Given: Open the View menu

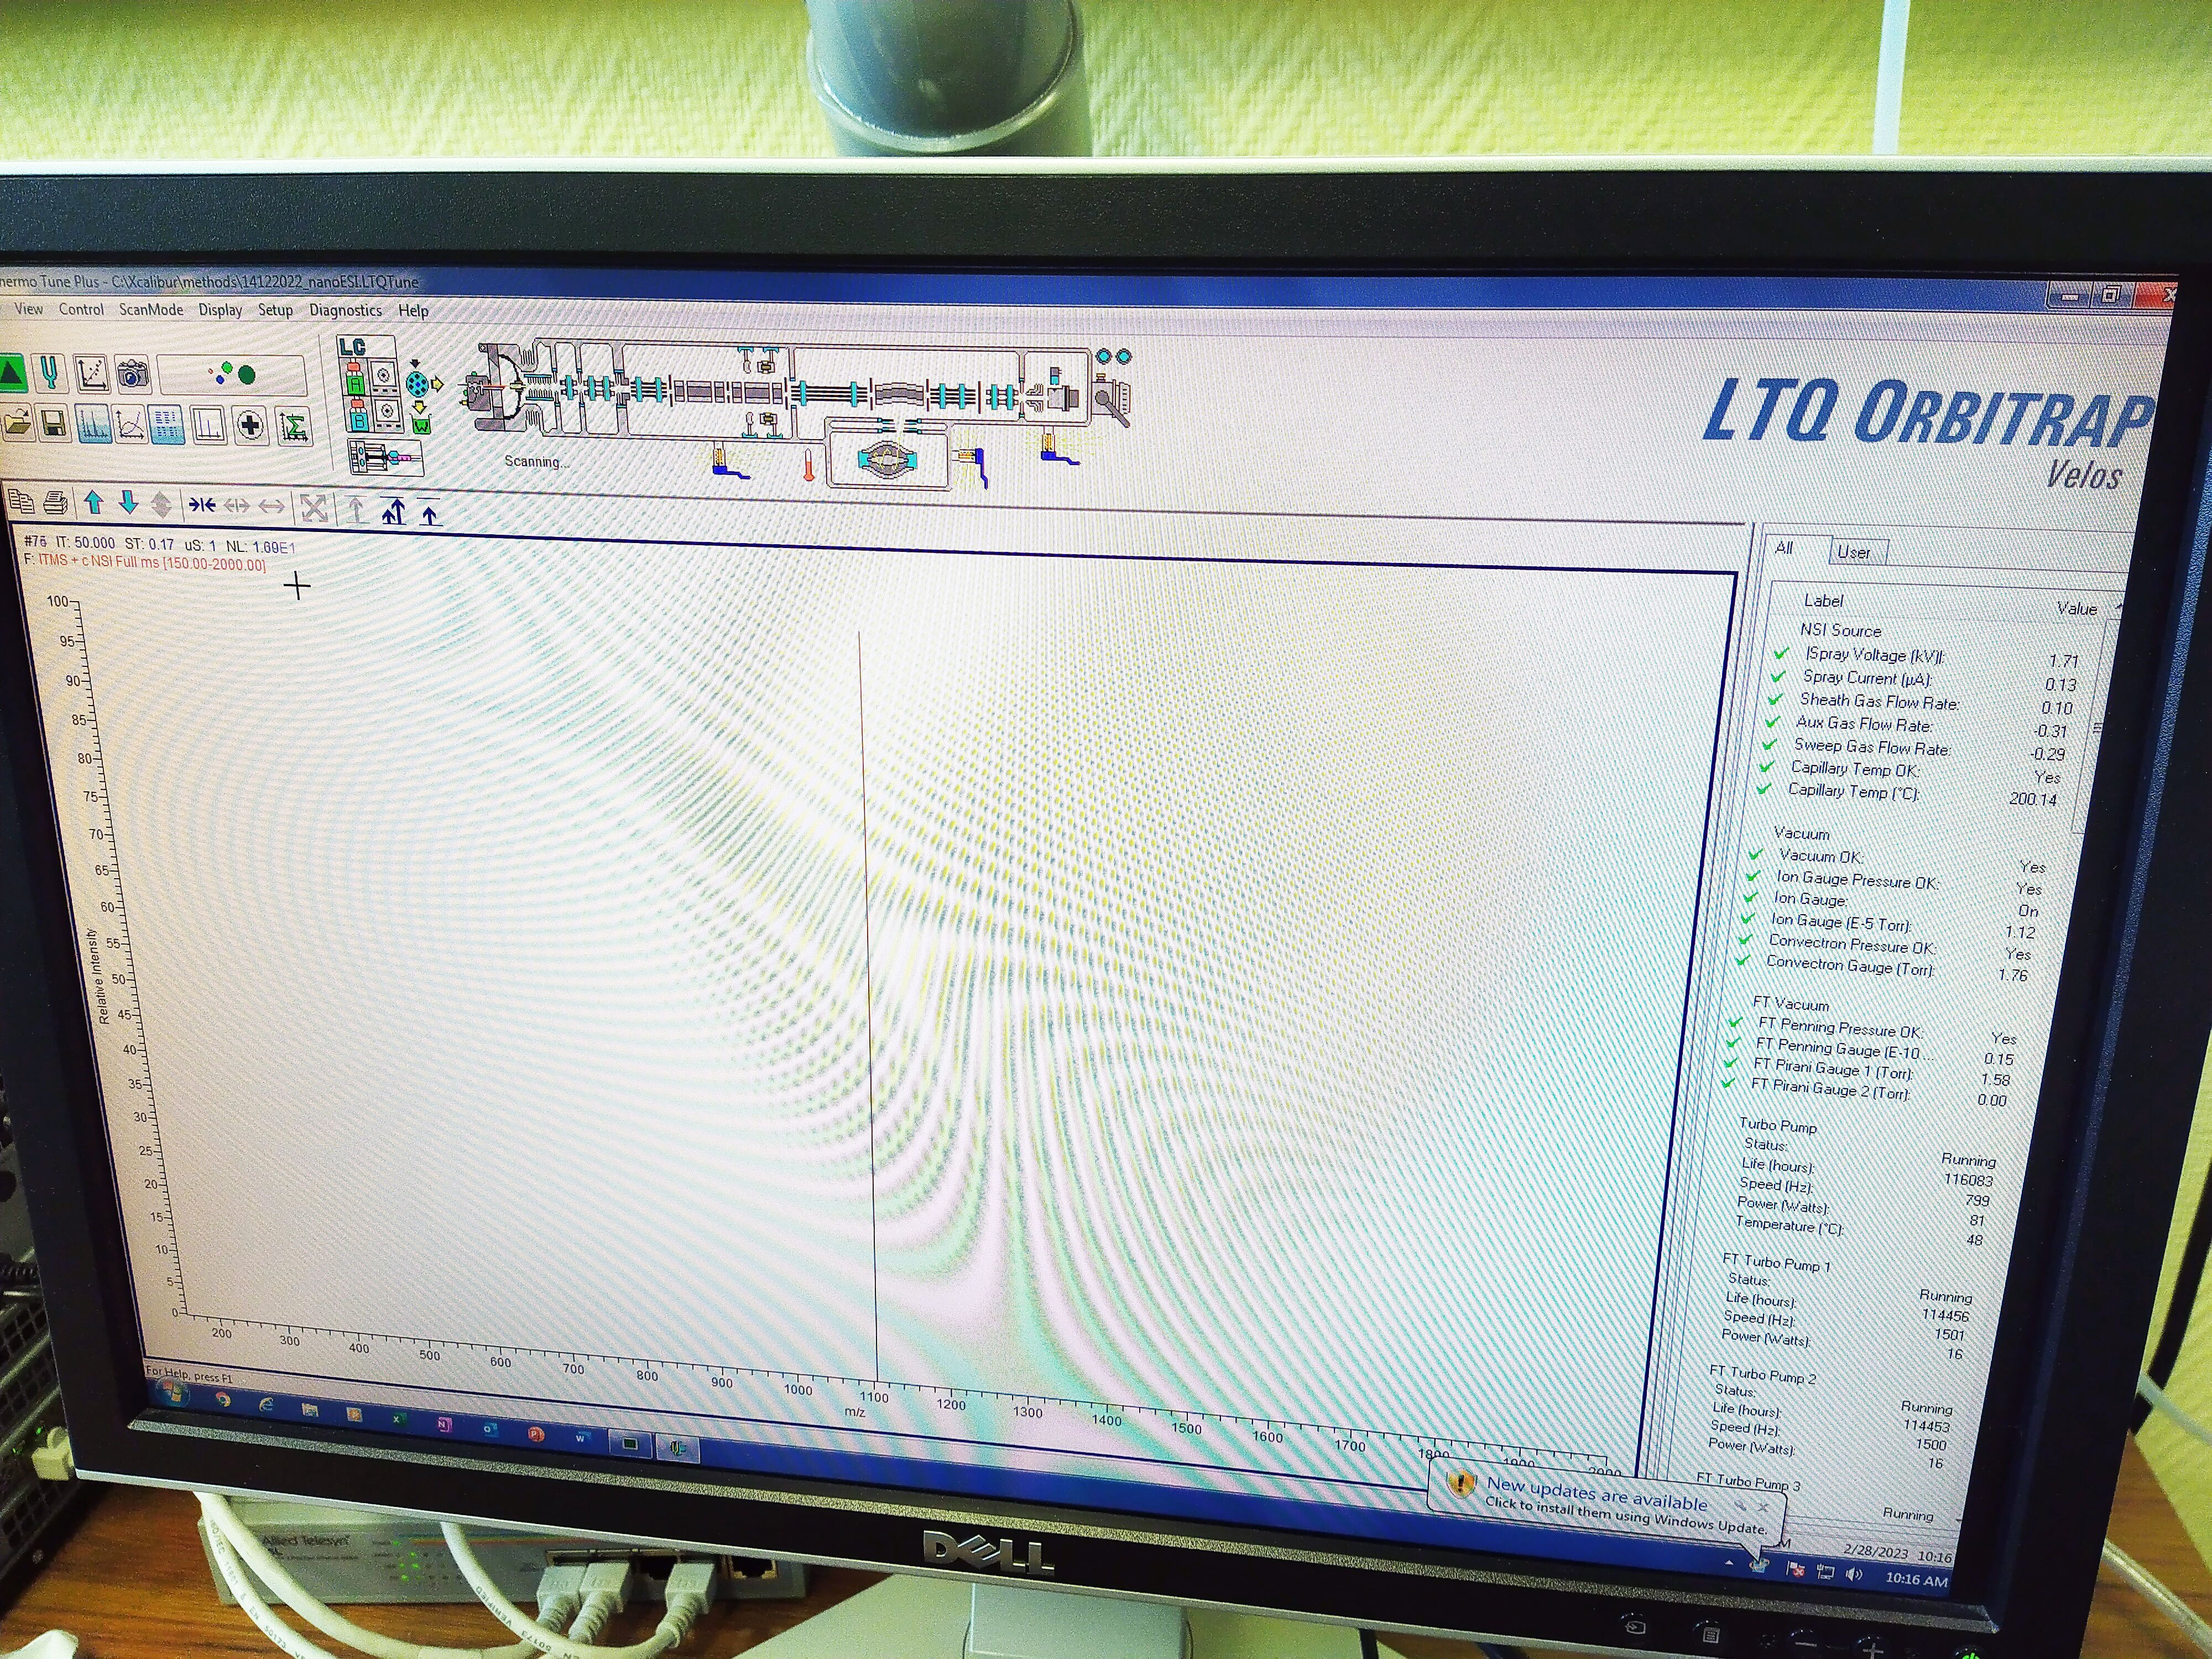Looking at the screenshot, I should 29,309.
